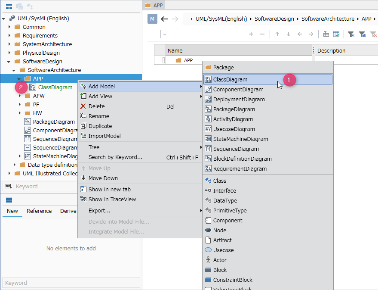Choose ClassDiagram in the Add Model submenu

[x=268, y=79]
